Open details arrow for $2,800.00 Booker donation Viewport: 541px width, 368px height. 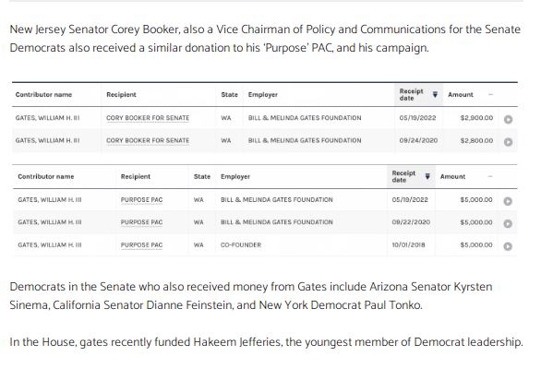508,142
